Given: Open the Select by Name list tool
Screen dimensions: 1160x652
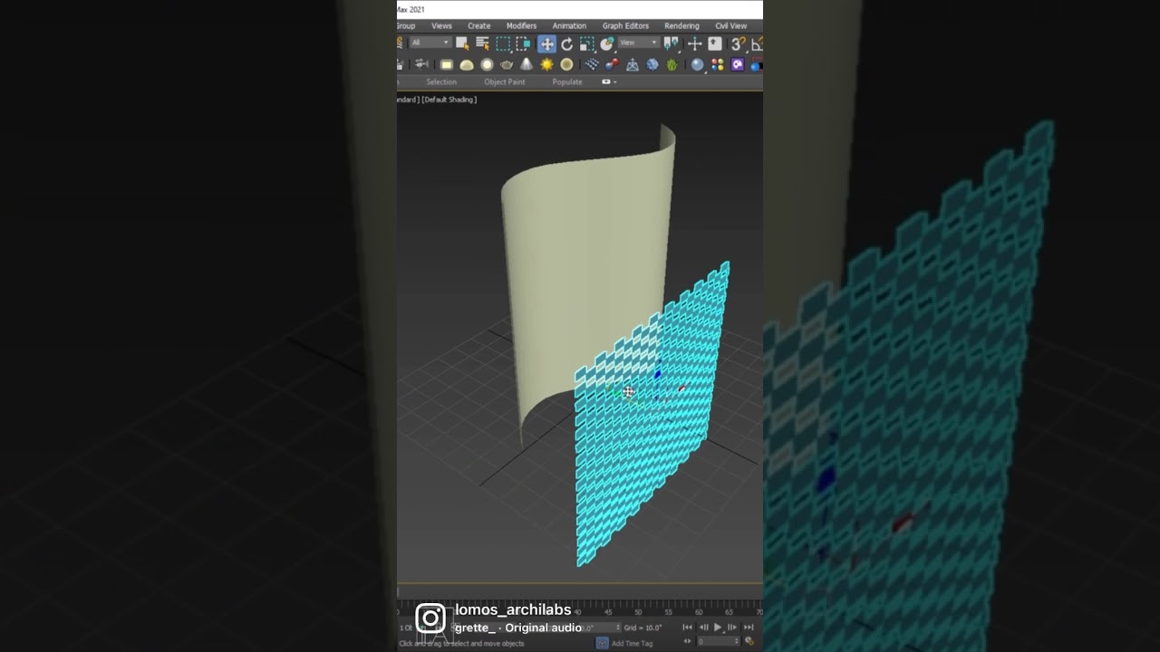Looking at the screenshot, I should [x=482, y=43].
